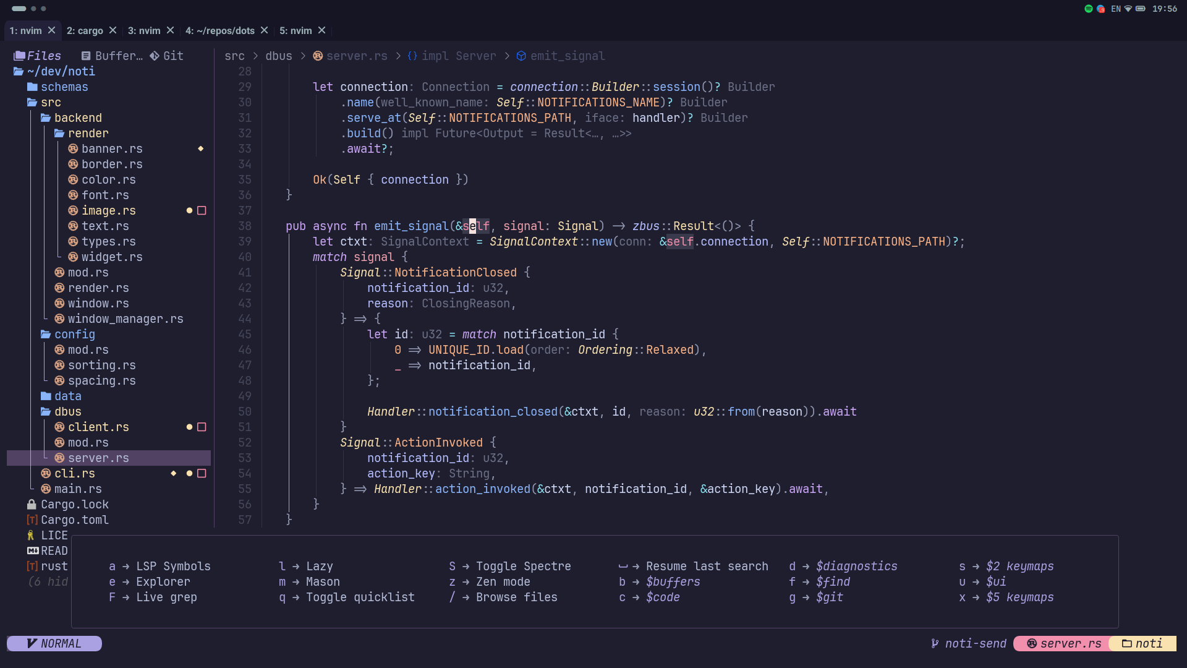Screen dimensions: 1187x668
Task: Click the git status square on image.rs
Action: tap(202, 210)
